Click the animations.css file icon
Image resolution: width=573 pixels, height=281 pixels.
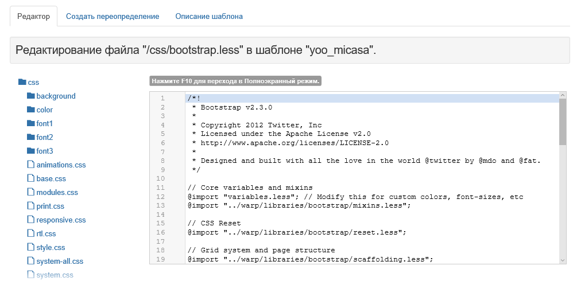click(30, 165)
